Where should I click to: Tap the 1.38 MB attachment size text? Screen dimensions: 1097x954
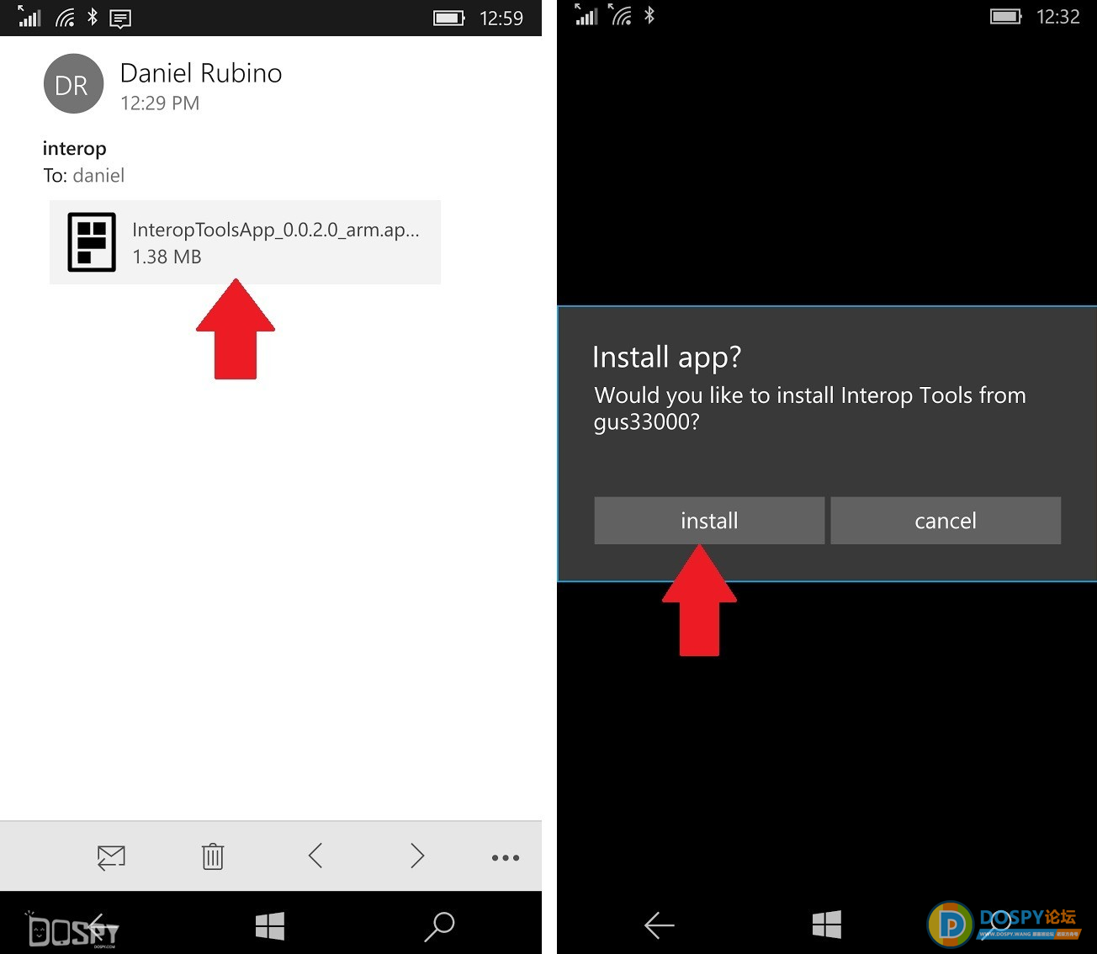coord(167,257)
